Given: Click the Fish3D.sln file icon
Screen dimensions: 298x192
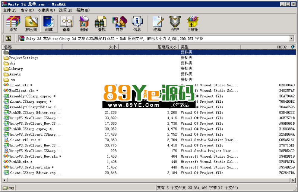Looking at the screenshot, I should (x=6, y=162).
